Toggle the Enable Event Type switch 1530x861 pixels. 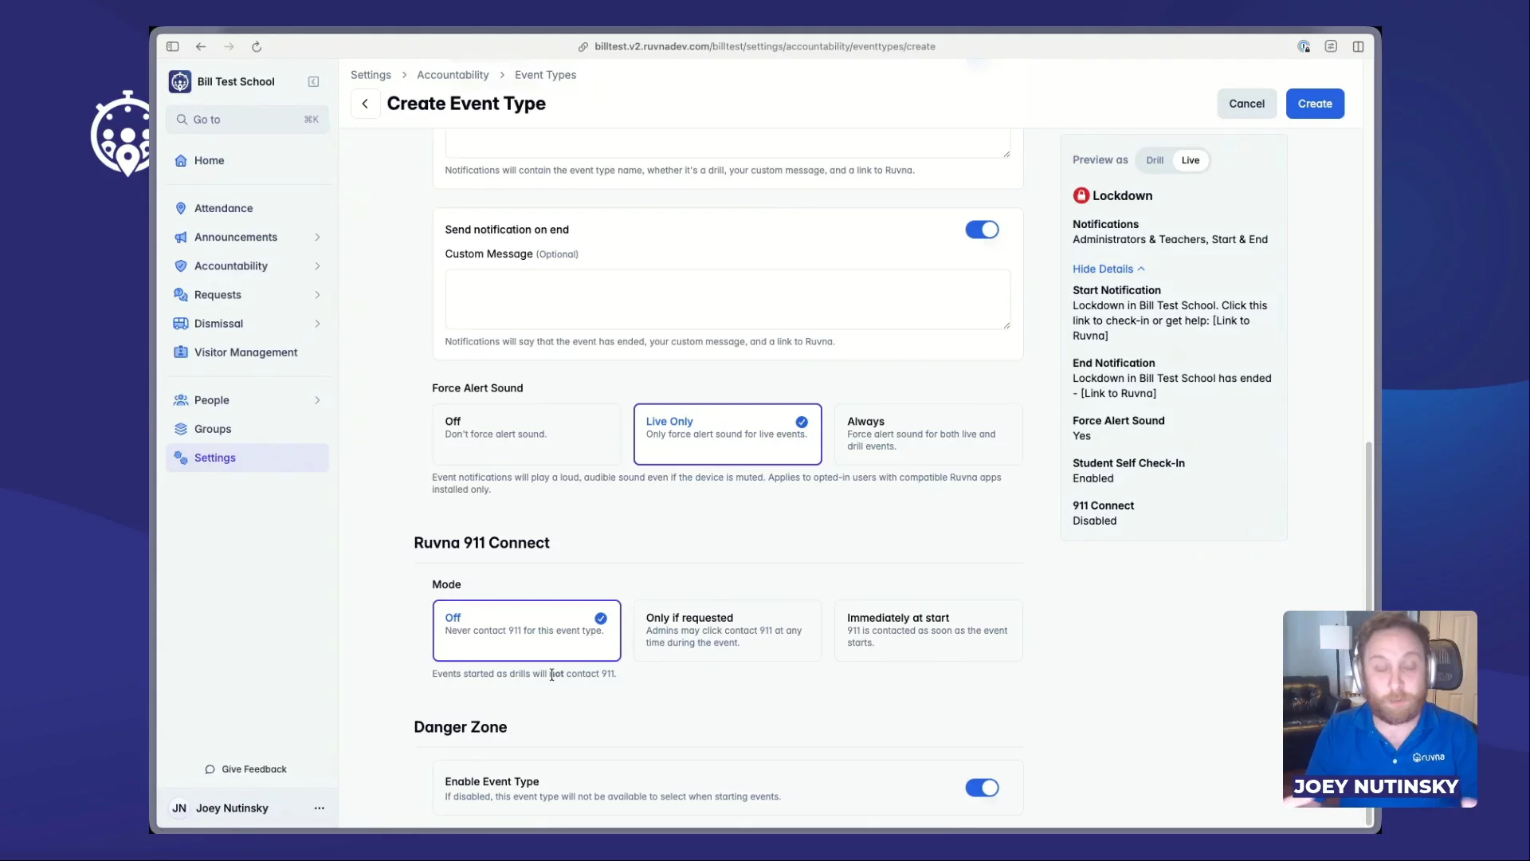pyautogui.click(x=982, y=788)
